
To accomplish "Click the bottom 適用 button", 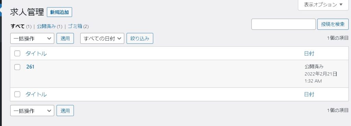I will coord(65,111).
